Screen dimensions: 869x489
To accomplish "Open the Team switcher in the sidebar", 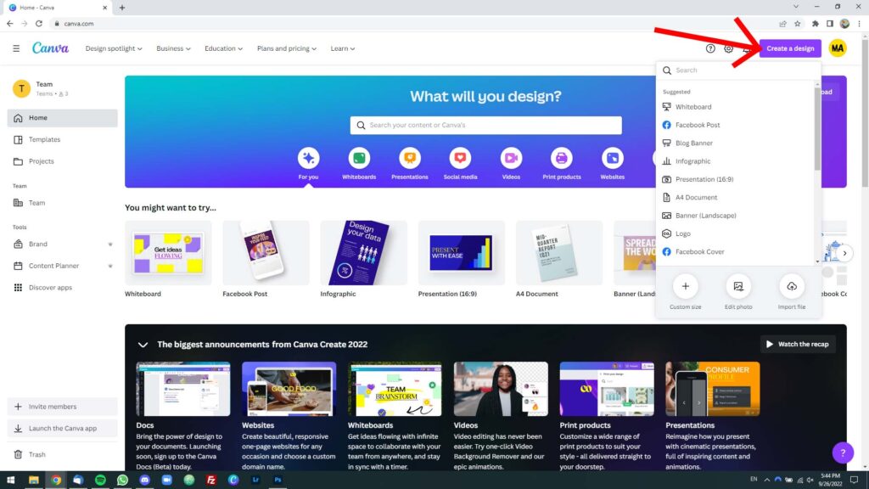I will (x=62, y=88).
